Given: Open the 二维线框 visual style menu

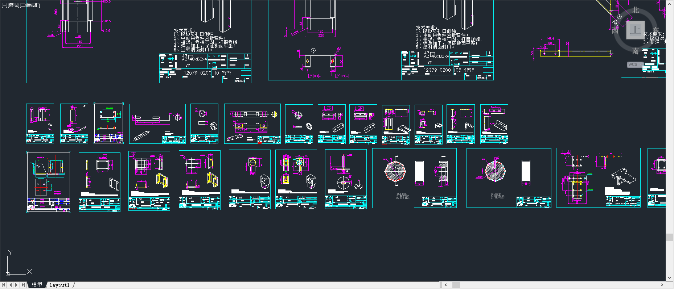Looking at the screenshot, I should (30, 5).
